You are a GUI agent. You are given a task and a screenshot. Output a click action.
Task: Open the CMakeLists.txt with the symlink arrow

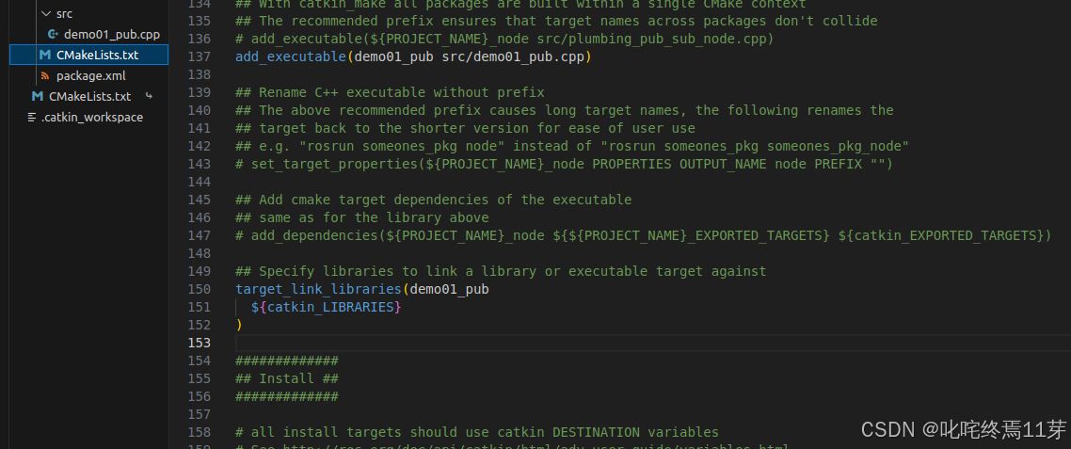[x=90, y=96]
